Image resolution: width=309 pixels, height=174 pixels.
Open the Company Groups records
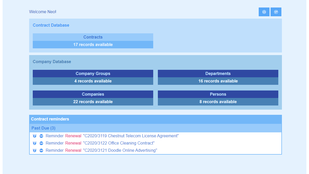(x=93, y=73)
